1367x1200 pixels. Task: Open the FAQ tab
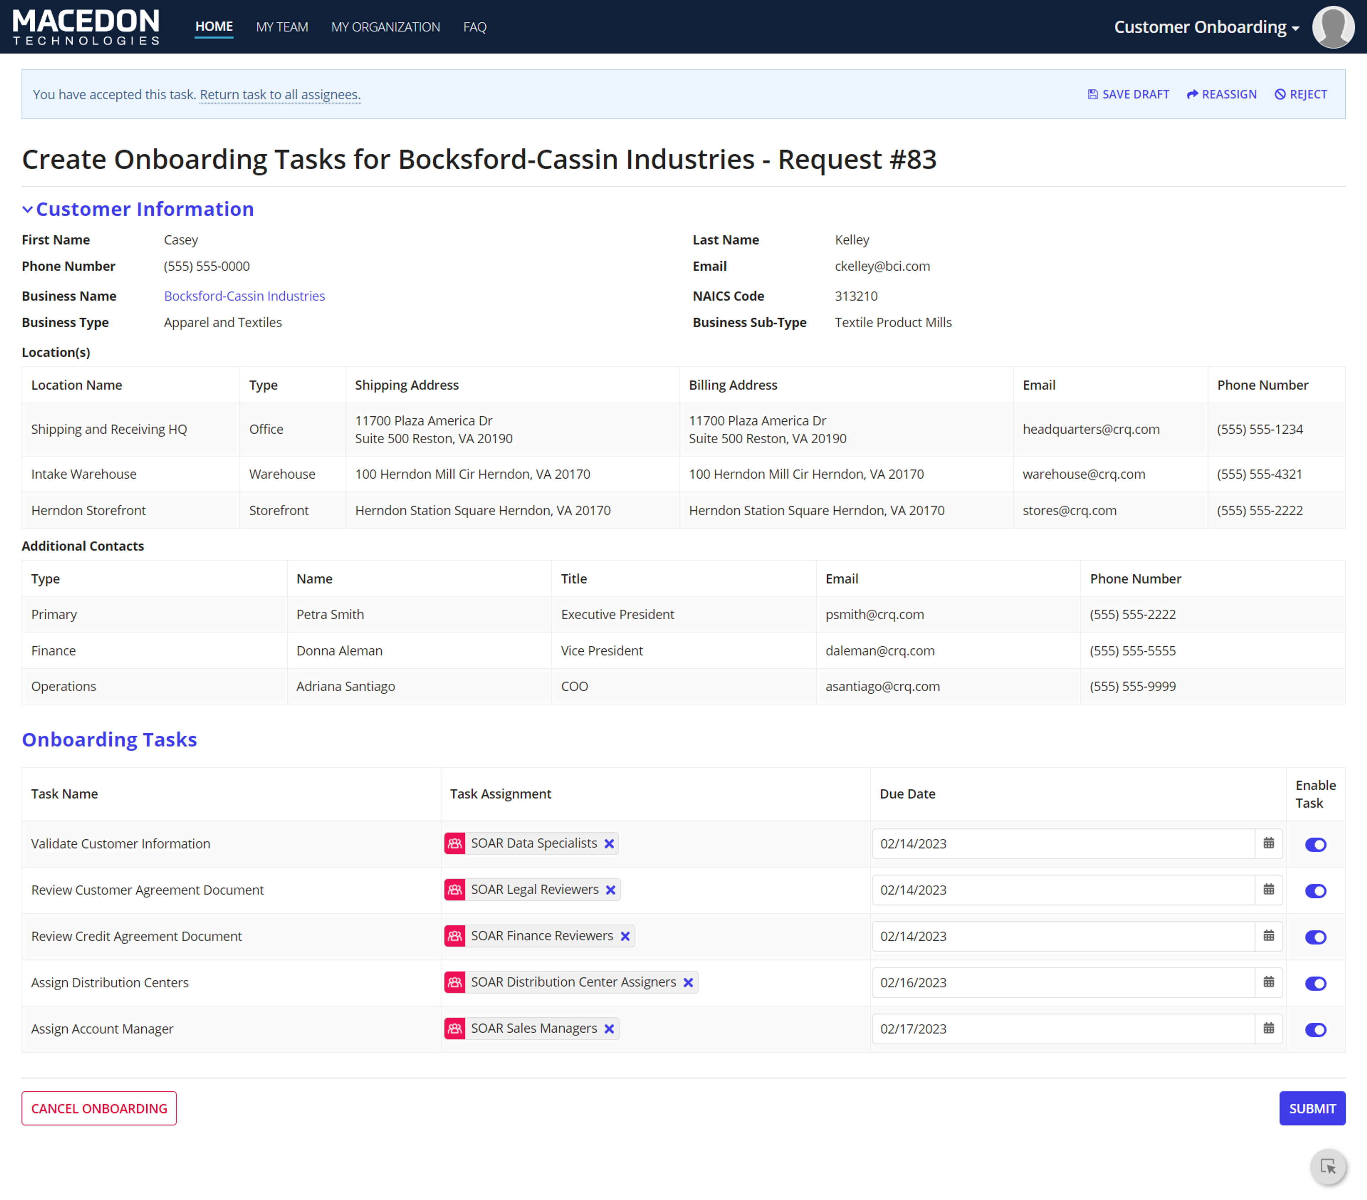475,27
